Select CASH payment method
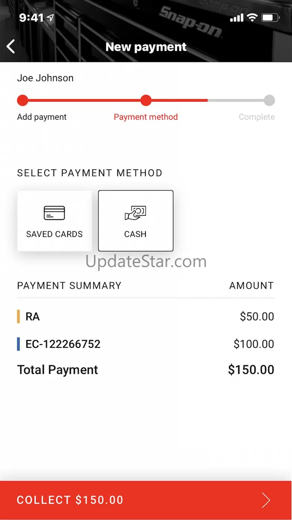This screenshot has height=520, width=292. coord(136,220)
